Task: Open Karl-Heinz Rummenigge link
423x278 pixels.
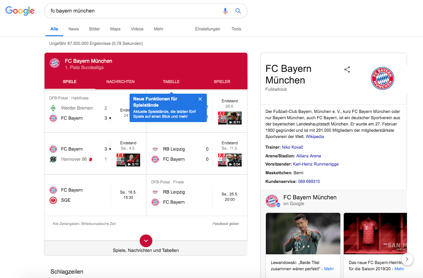Action: point(316,164)
